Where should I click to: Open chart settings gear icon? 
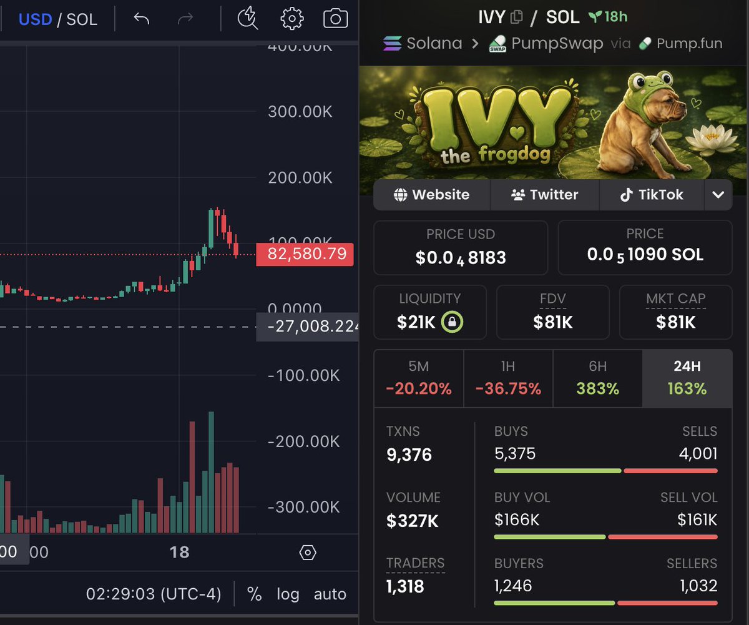(291, 19)
